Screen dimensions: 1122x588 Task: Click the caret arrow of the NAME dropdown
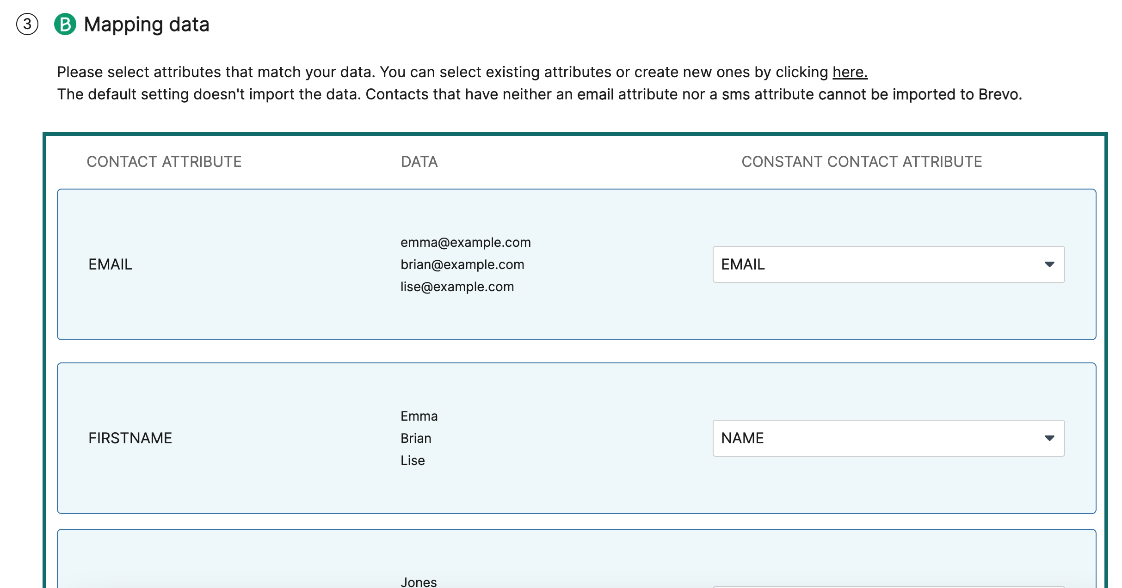1049,438
